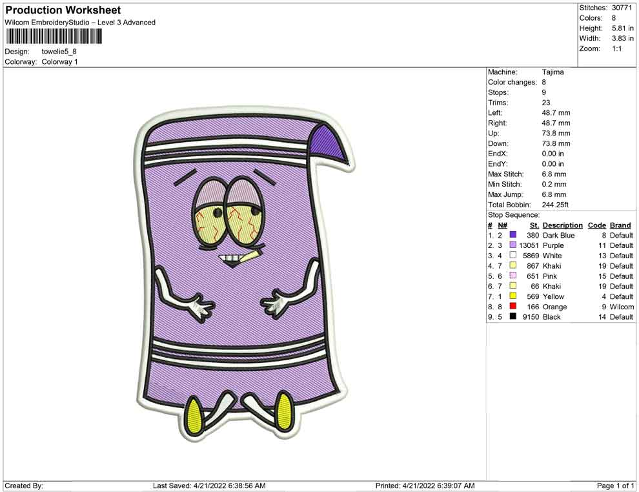
Task: Click the 'Page 1 of 1' footer text
Action: click(x=615, y=486)
